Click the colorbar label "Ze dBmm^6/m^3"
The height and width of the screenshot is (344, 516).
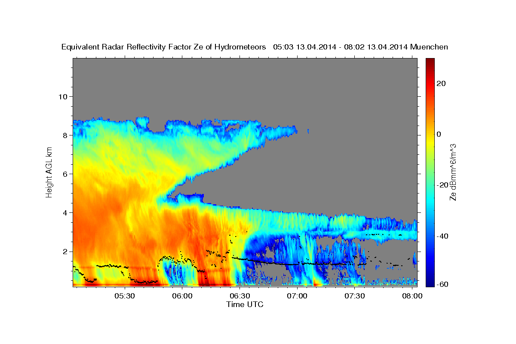453,172
